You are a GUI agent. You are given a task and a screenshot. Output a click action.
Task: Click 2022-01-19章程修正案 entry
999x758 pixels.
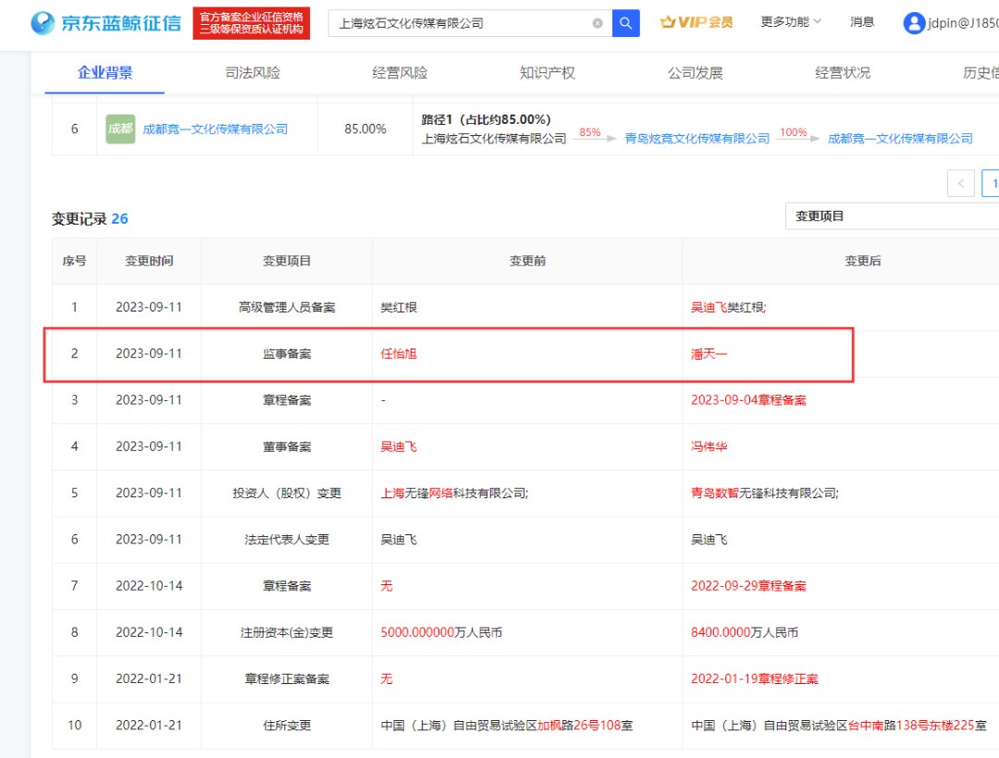[x=755, y=679]
